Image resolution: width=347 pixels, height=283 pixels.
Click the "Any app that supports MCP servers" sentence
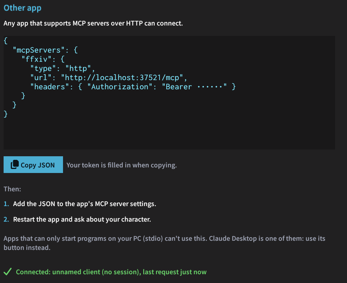[93, 23]
